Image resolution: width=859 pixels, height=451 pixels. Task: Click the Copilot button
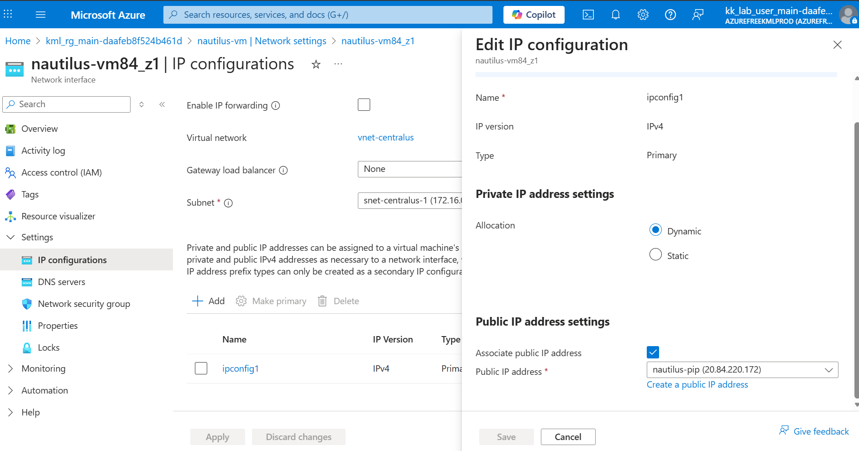point(534,15)
